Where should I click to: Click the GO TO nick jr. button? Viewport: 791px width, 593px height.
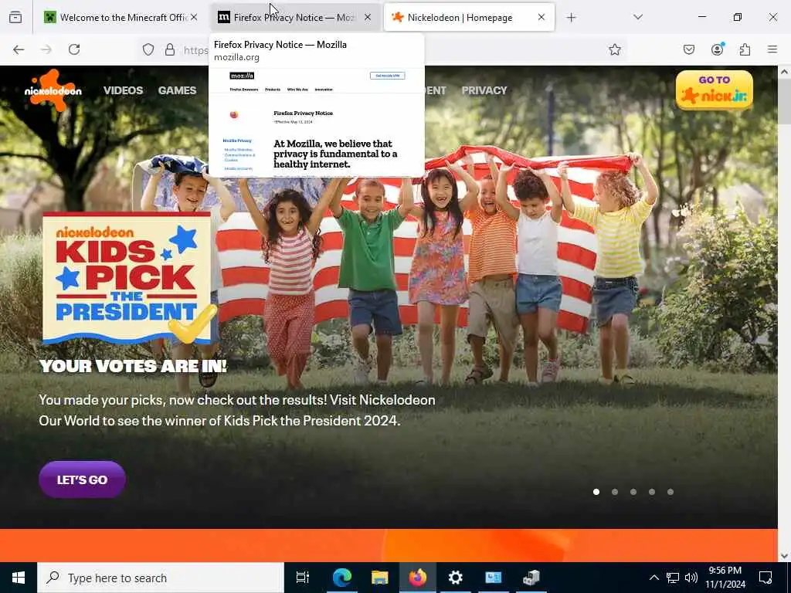point(715,90)
